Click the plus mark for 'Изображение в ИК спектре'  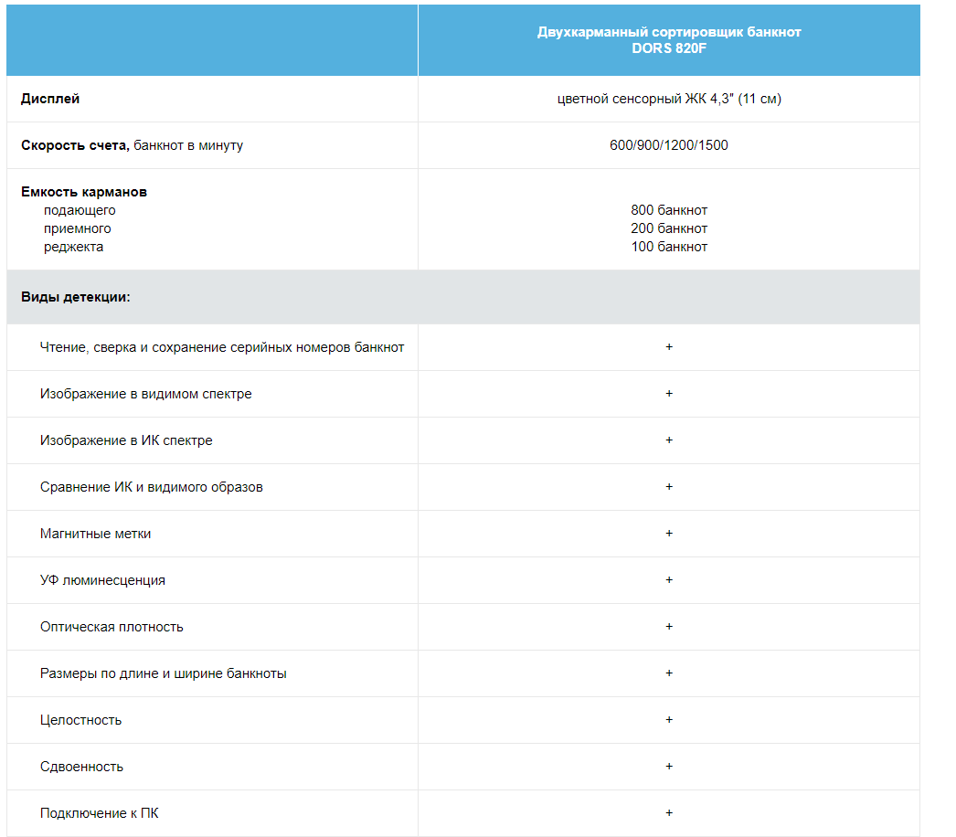669,440
